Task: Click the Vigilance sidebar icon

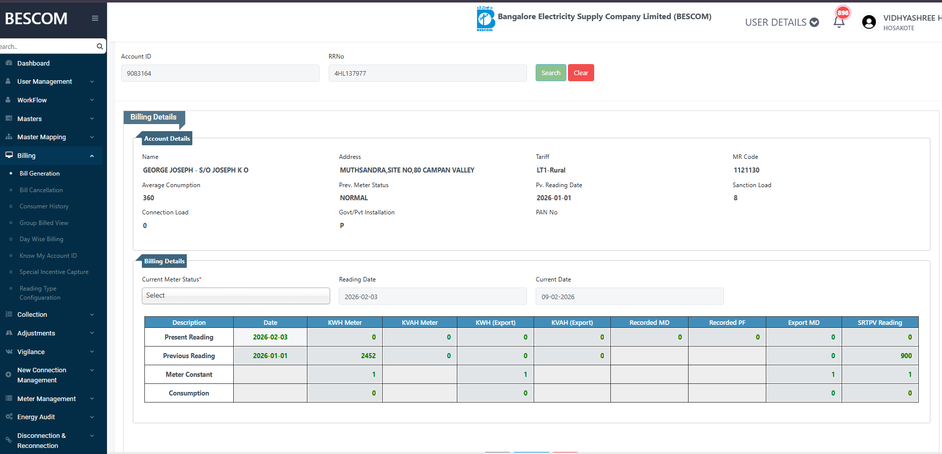Action: 9,352
